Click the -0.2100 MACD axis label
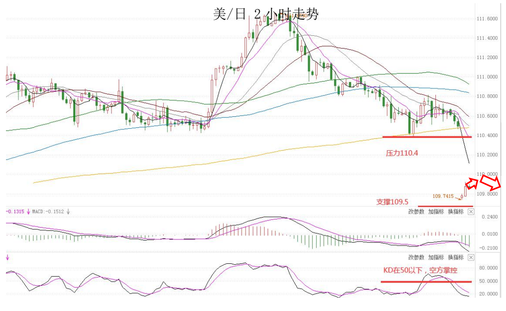Image resolution: width=506 pixels, height=311 pixels. tap(489, 248)
